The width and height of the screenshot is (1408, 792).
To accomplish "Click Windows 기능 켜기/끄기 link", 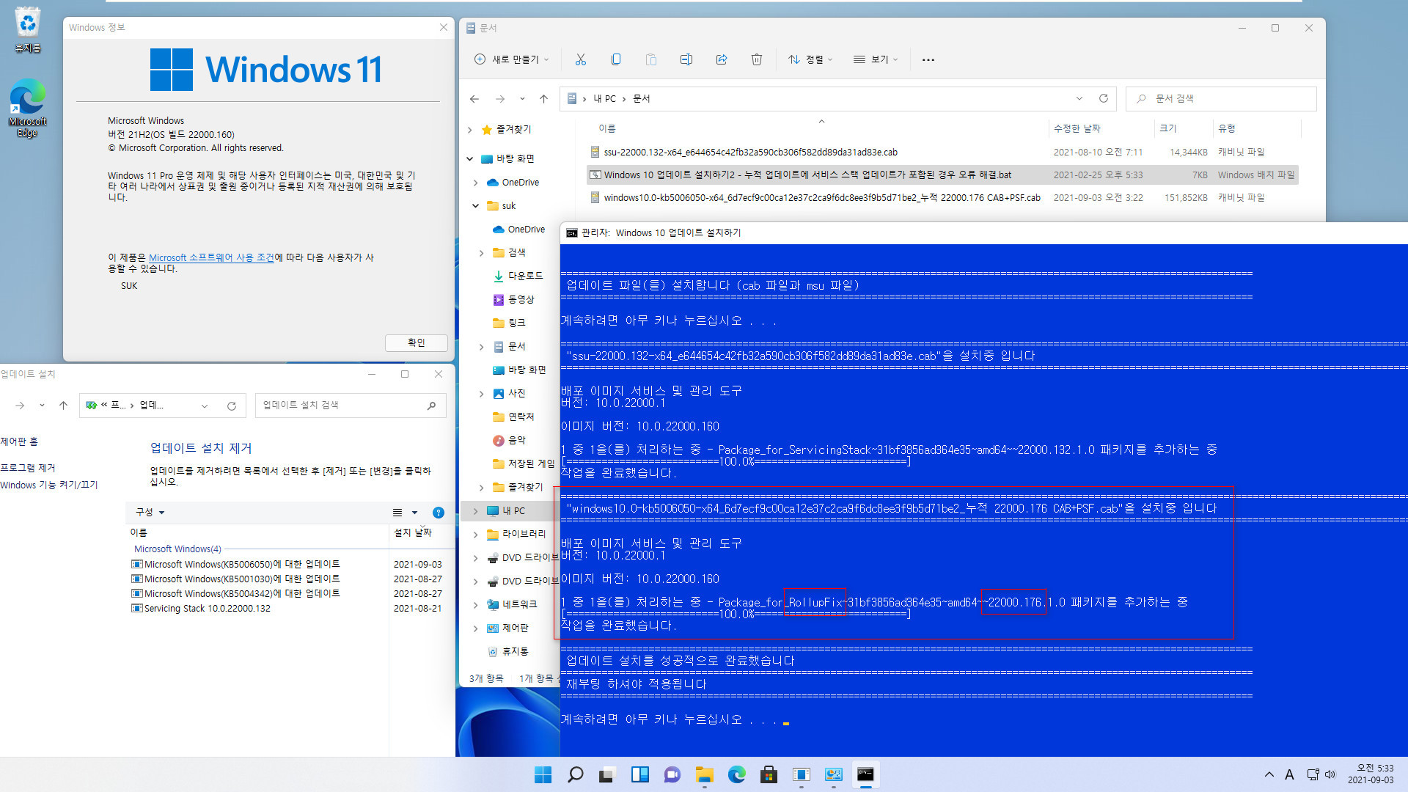I will pos(49,485).
